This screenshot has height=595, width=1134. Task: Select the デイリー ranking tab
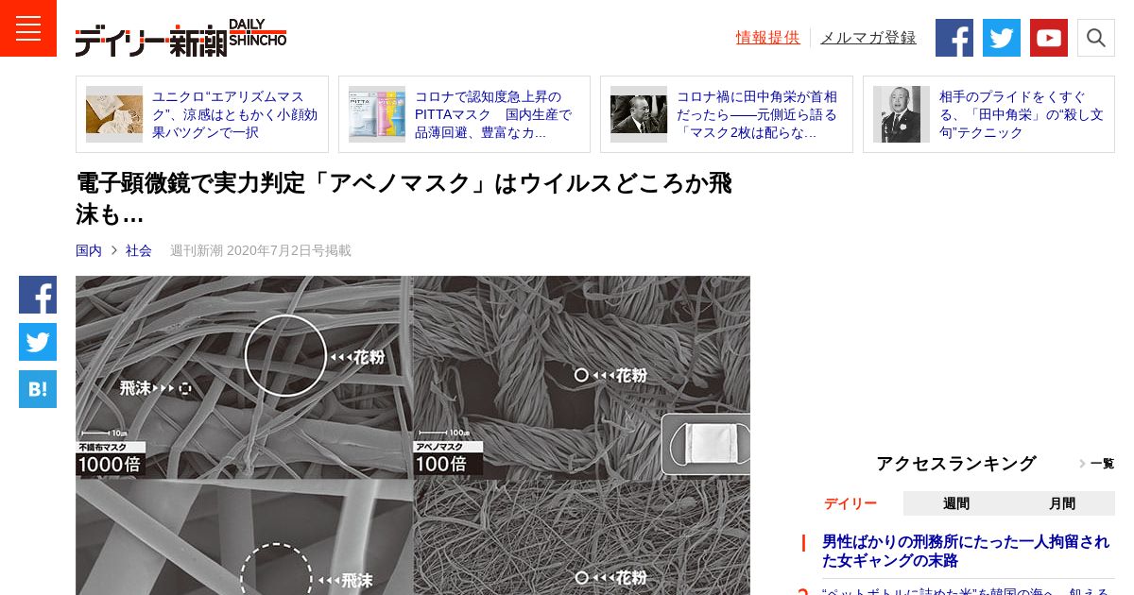click(x=850, y=503)
